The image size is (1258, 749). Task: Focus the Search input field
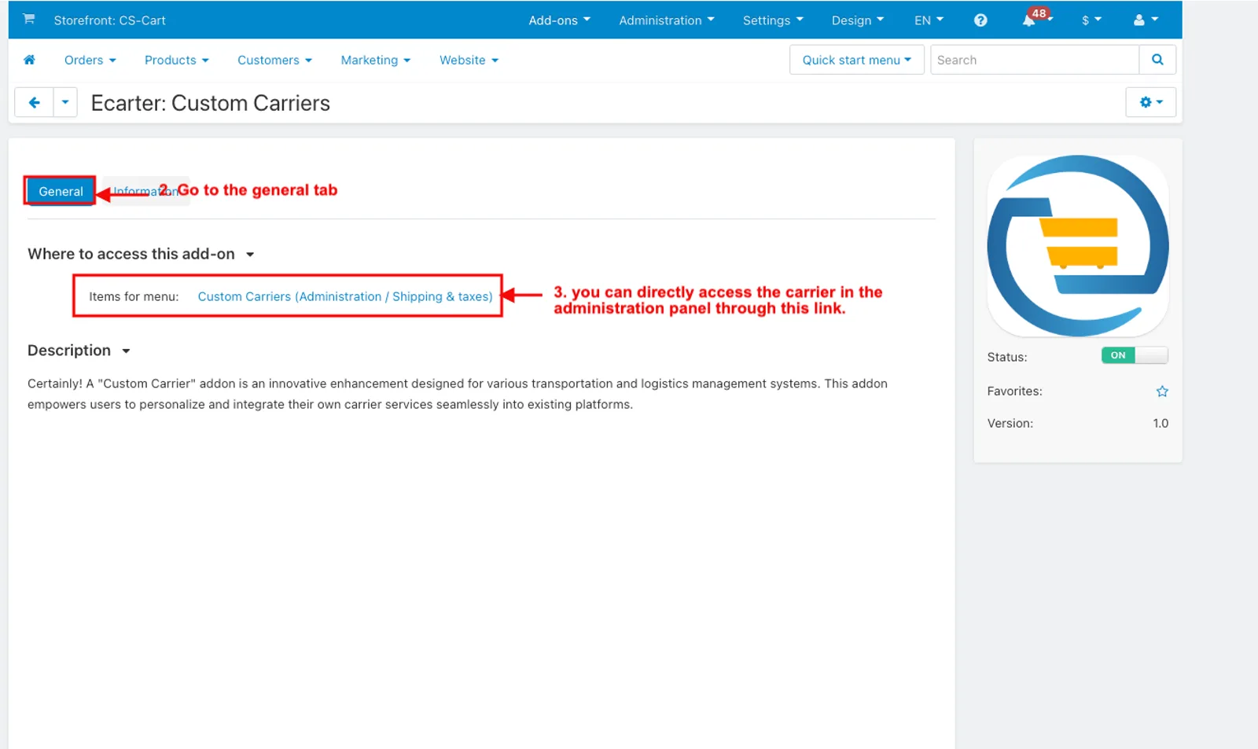[x=1035, y=60]
